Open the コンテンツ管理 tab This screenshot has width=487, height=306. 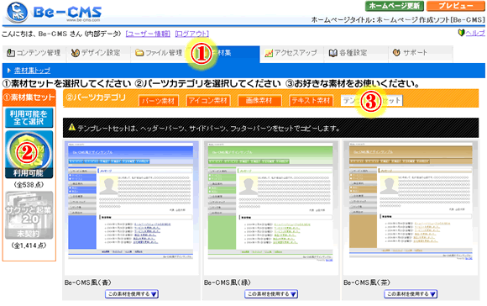pos(34,53)
